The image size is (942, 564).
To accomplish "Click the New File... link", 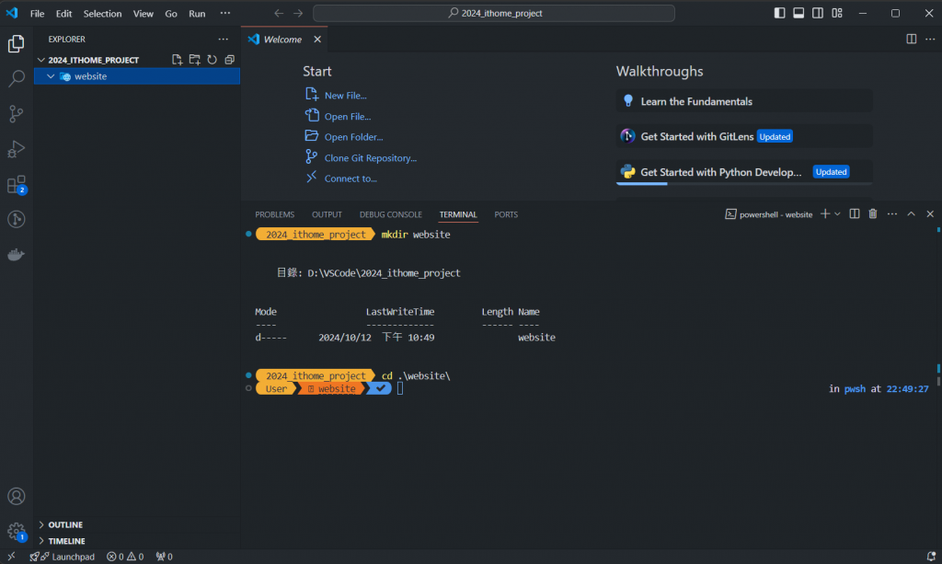I will [346, 96].
